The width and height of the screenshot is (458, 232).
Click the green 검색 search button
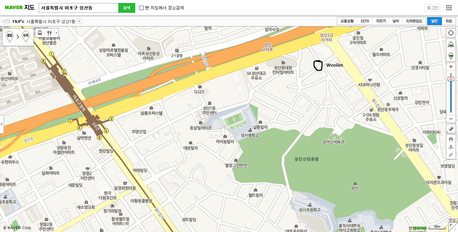127,8
